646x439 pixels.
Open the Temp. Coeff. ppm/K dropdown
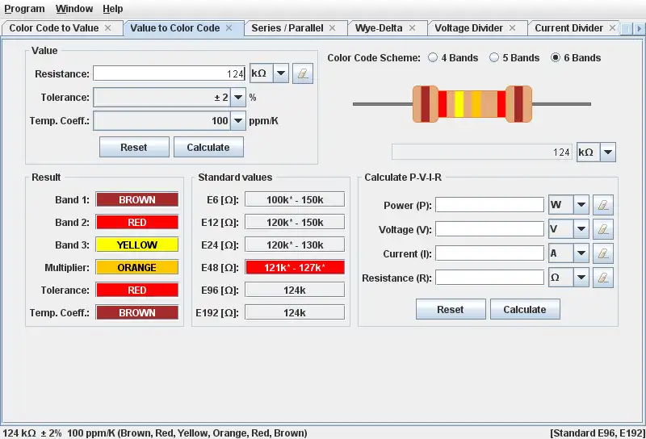[x=238, y=121]
